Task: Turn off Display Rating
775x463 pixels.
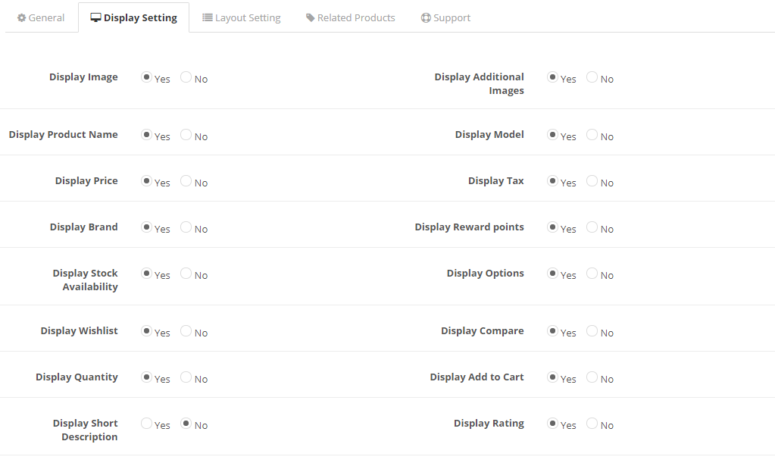Action: [592, 424]
